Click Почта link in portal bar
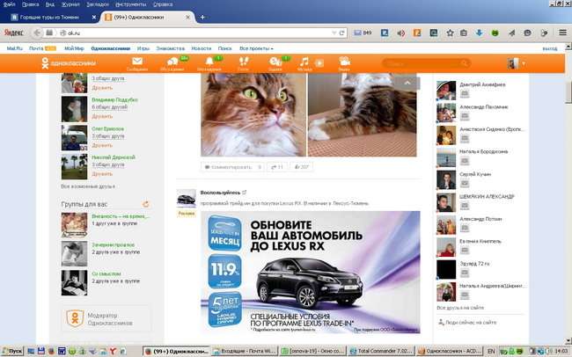The image size is (572, 357). coord(36,48)
